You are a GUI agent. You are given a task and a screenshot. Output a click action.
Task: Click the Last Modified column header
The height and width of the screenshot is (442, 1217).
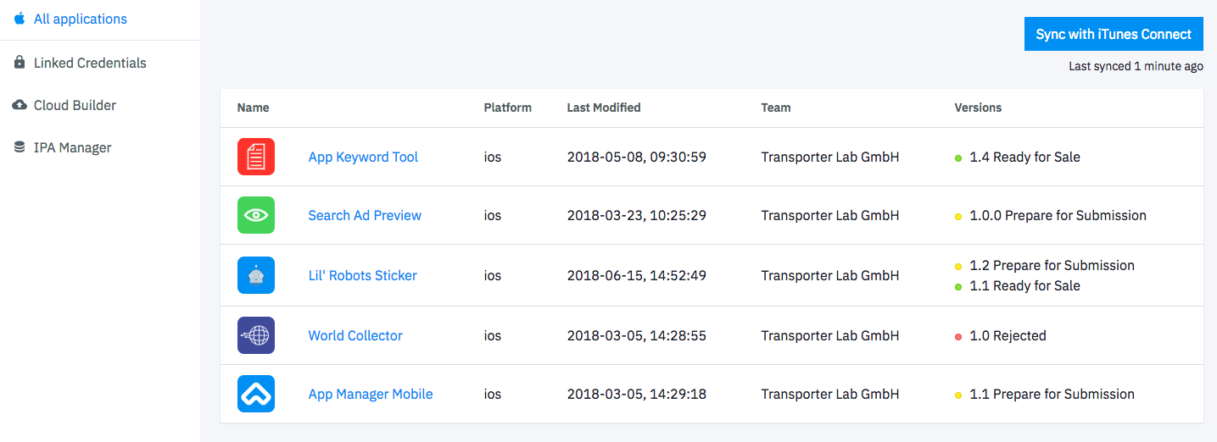(604, 108)
